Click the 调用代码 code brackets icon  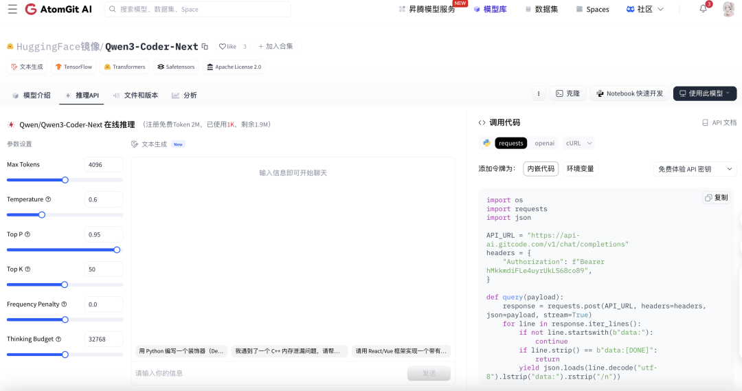(482, 122)
